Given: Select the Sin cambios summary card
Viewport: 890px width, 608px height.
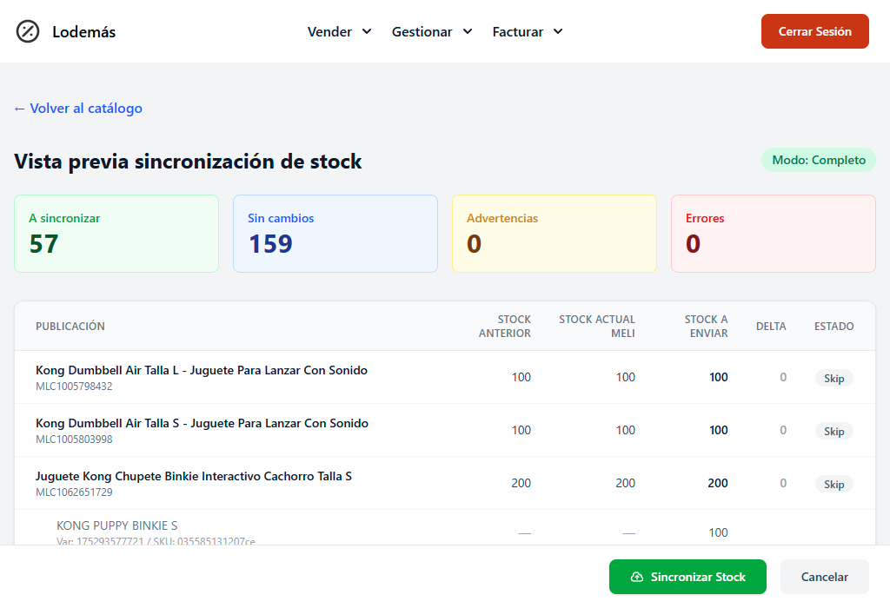Looking at the screenshot, I should [x=335, y=234].
